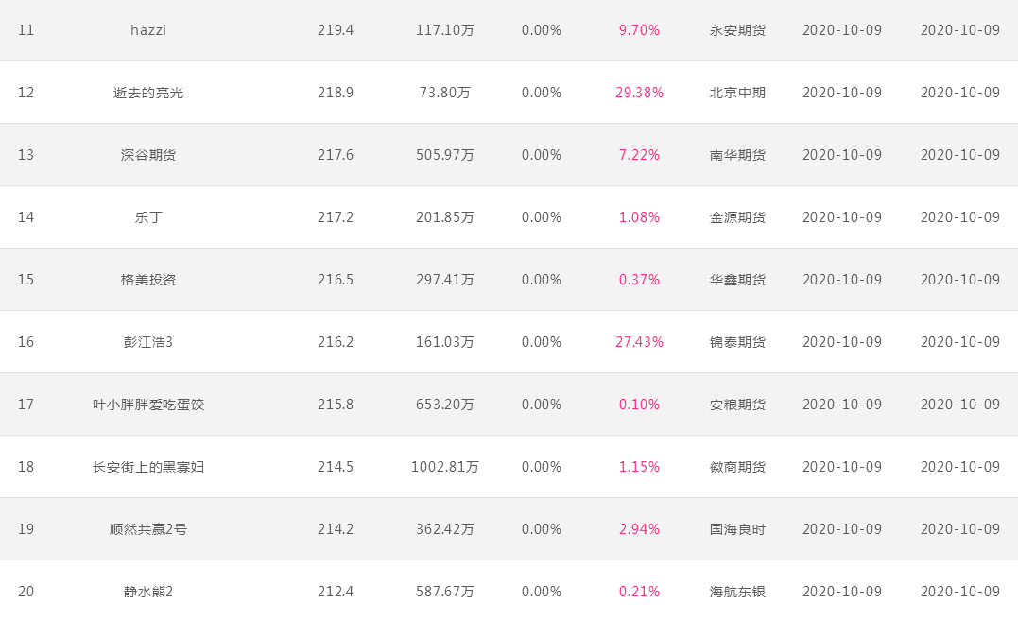Click the 北京中期 broker name
1018x620 pixels.
click(x=737, y=93)
